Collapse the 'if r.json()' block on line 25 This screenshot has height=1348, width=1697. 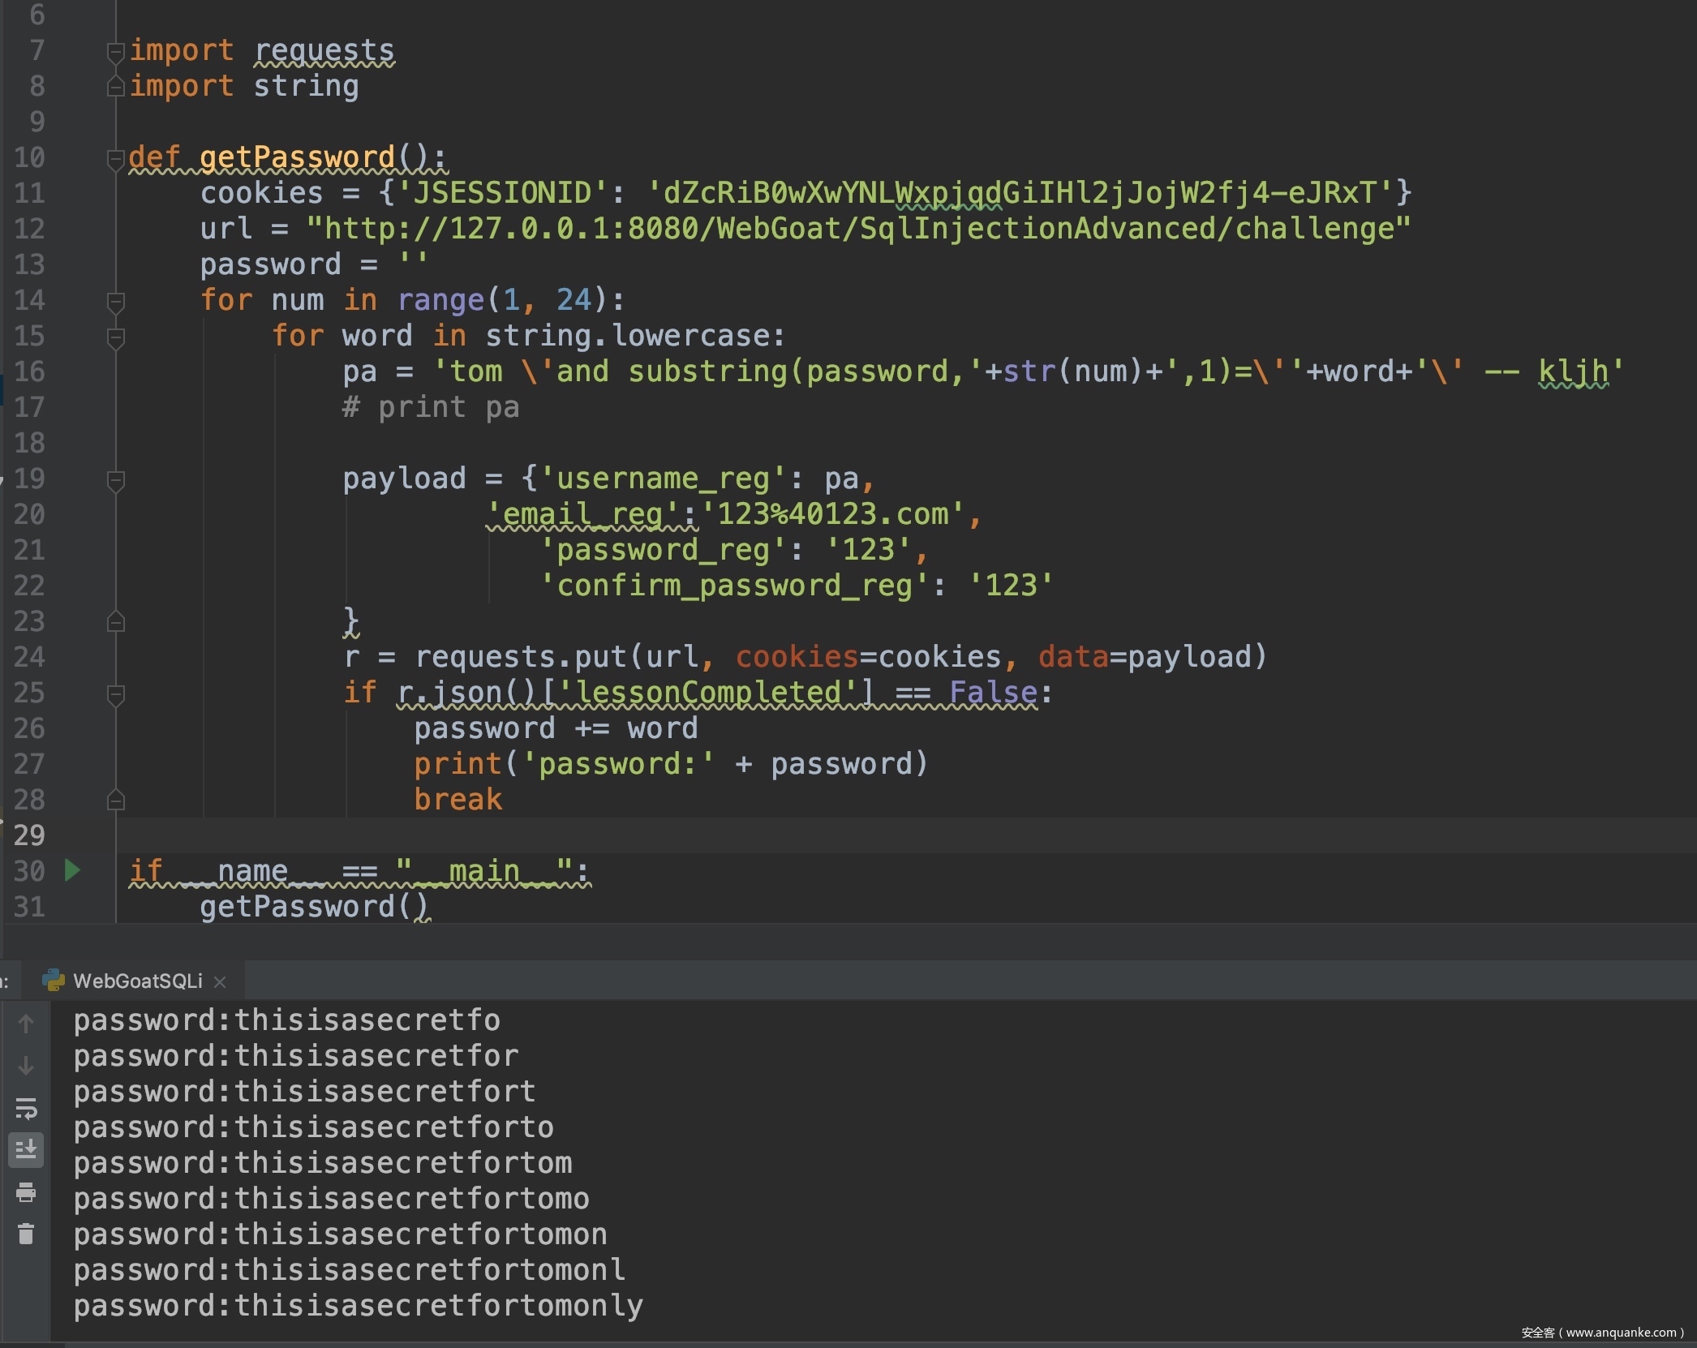click(x=115, y=694)
